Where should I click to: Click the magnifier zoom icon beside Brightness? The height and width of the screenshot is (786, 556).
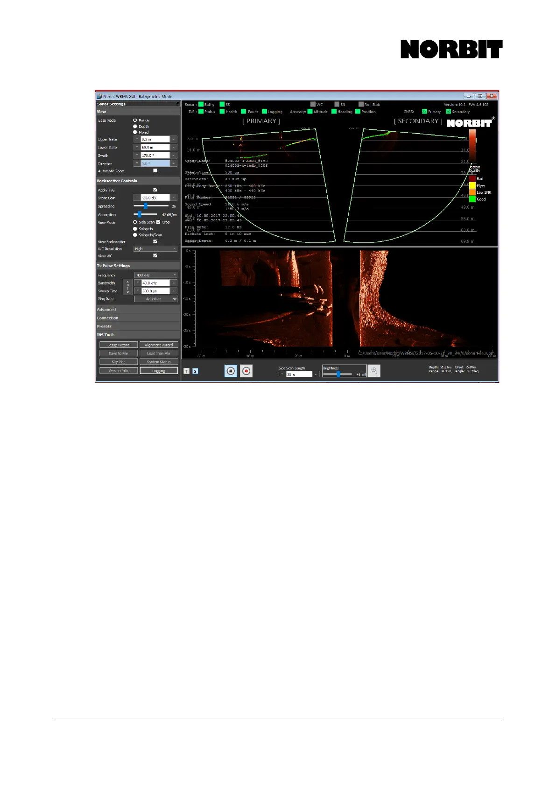click(x=374, y=371)
